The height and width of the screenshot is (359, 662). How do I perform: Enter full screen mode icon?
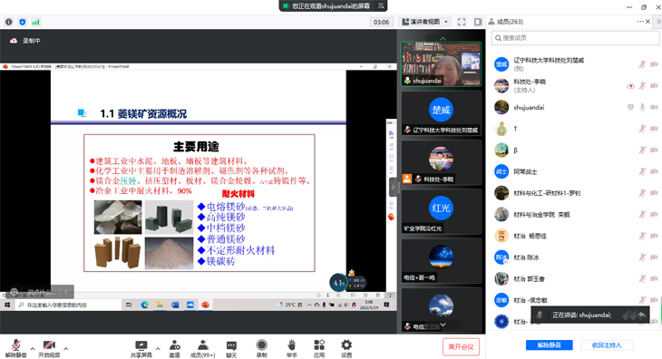[462, 22]
